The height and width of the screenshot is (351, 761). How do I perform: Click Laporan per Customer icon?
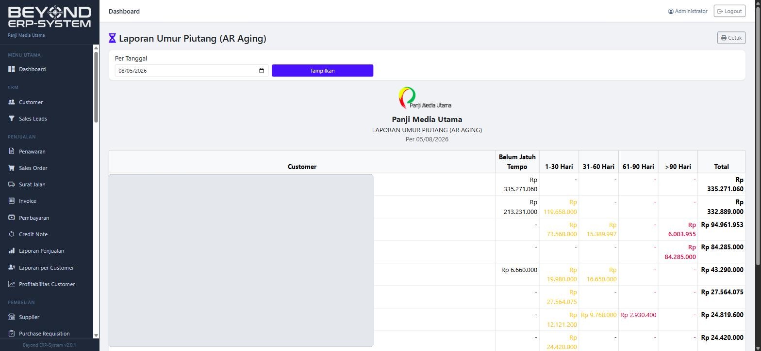point(12,268)
